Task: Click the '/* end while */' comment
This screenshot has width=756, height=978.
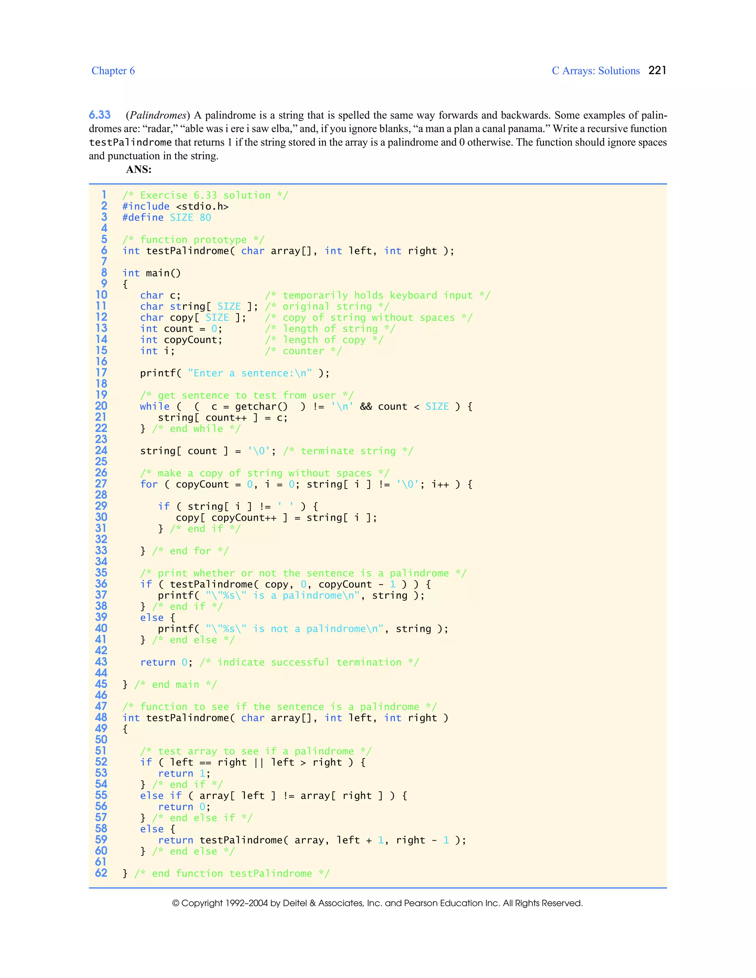Action: click(x=196, y=429)
